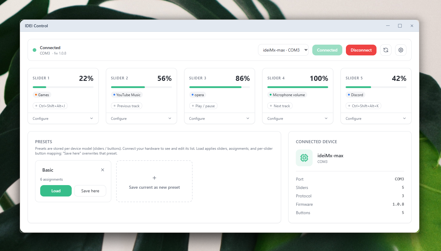Click the Protocol row label
This screenshot has width=441, height=251.
304,196
